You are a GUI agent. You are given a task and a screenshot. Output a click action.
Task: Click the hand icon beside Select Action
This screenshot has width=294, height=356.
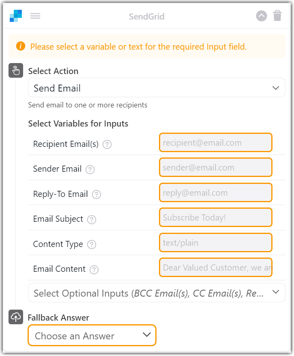pyautogui.click(x=15, y=70)
